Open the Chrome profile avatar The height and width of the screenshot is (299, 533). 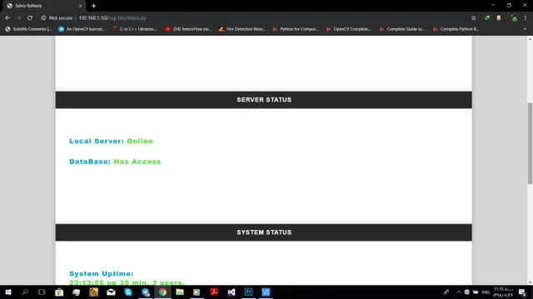pyautogui.click(x=515, y=18)
